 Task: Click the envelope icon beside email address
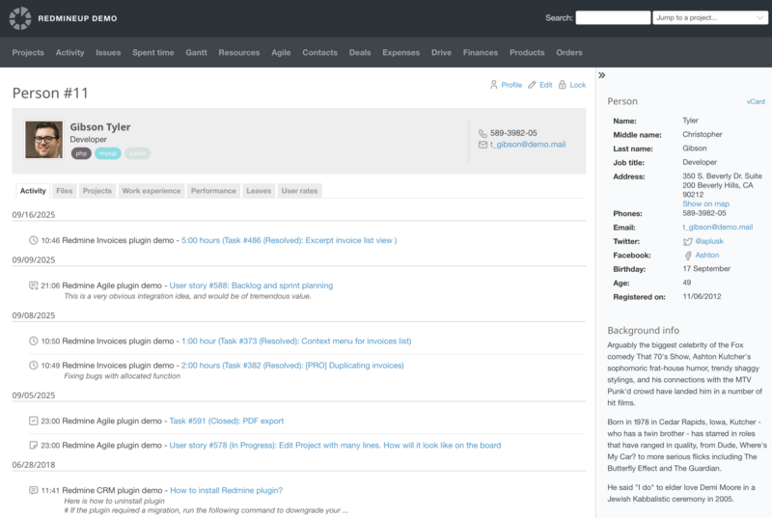482,145
